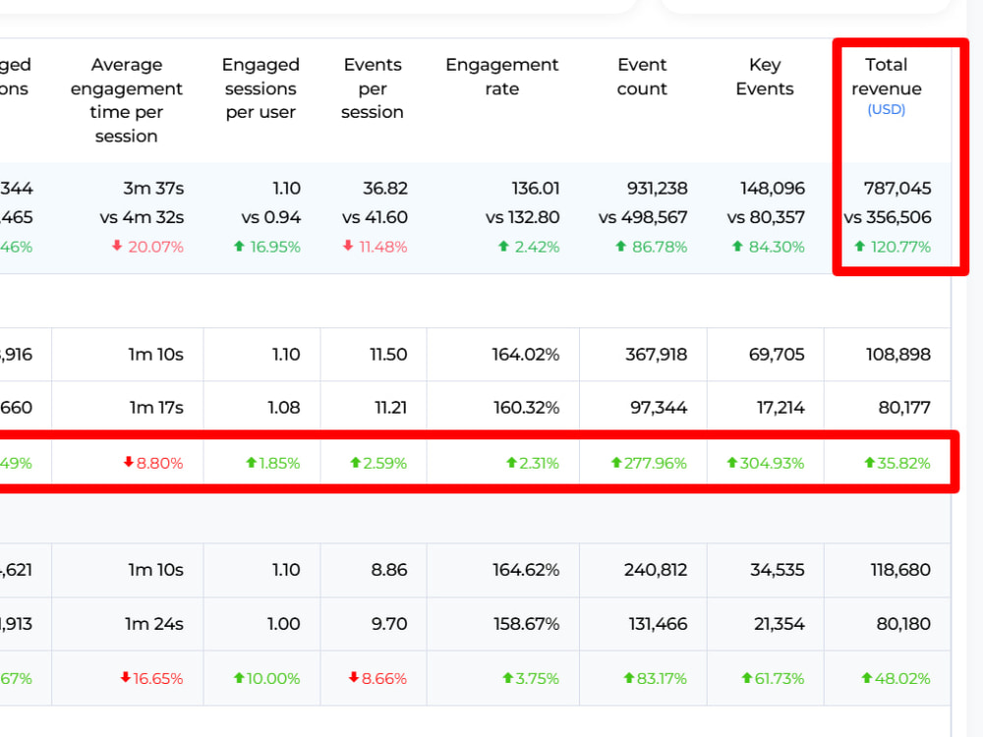Click summary value 3m 37s

(x=153, y=188)
